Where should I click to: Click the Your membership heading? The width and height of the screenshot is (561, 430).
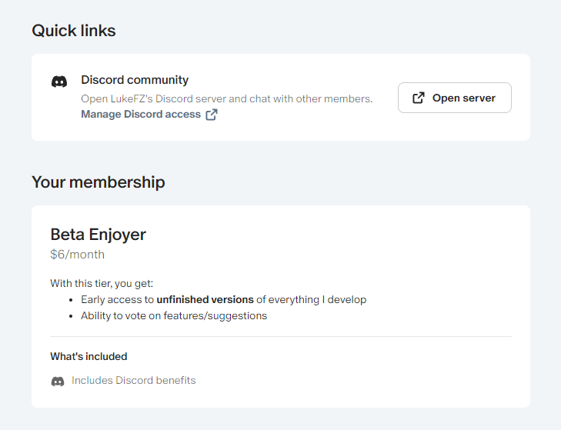[x=98, y=182]
